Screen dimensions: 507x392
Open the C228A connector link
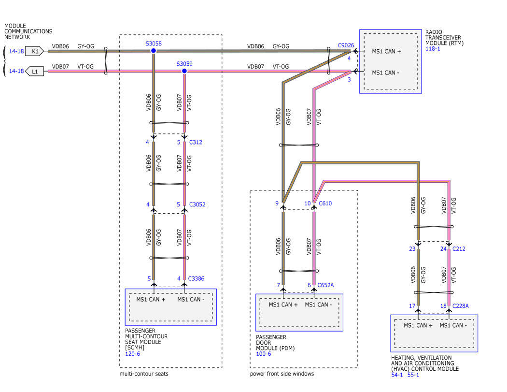click(460, 305)
